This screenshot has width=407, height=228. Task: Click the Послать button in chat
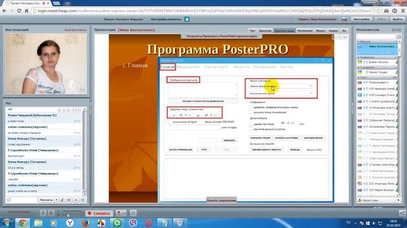(46, 200)
